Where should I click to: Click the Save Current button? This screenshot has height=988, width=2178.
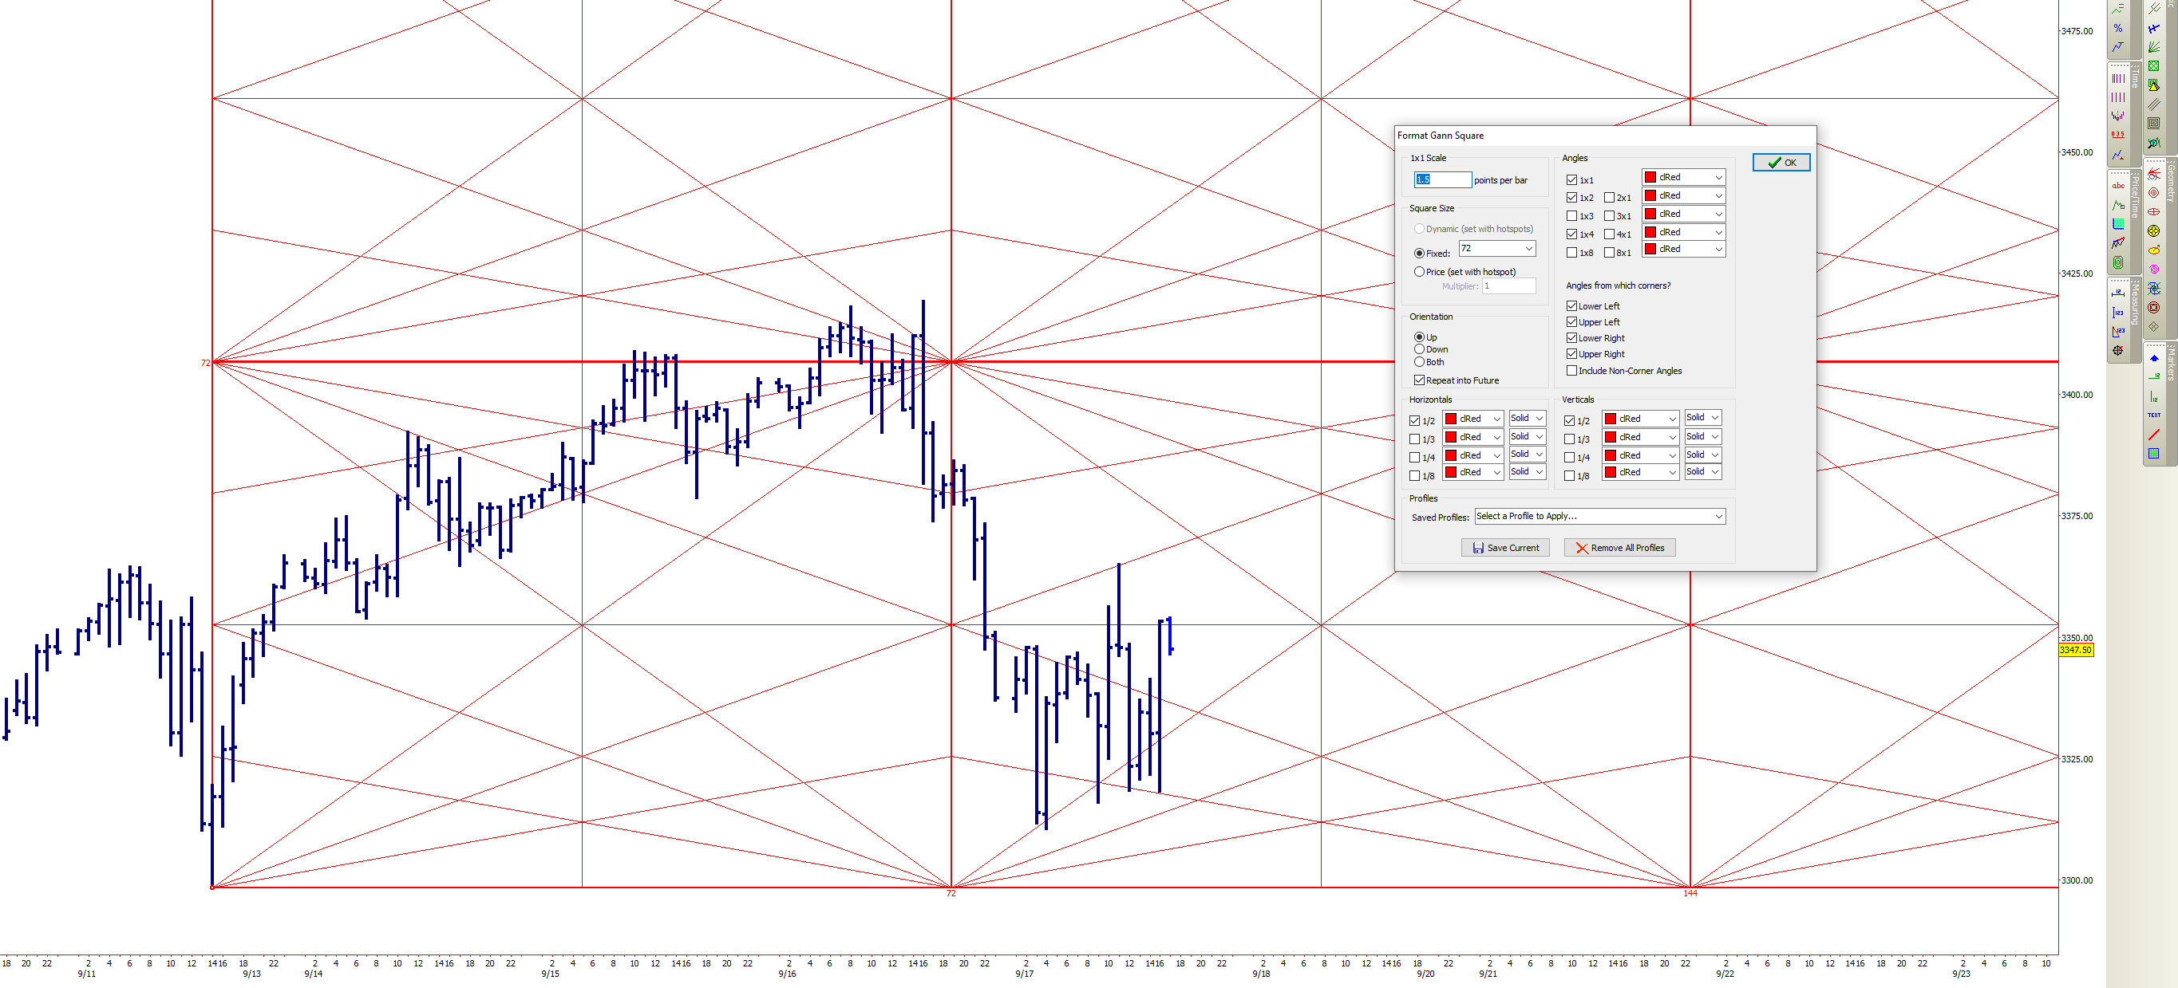click(x=1506, y=548)
